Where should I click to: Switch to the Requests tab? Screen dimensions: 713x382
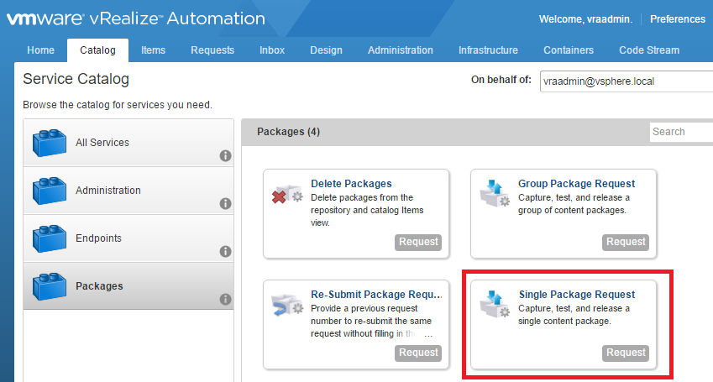[x=212, y=50]
